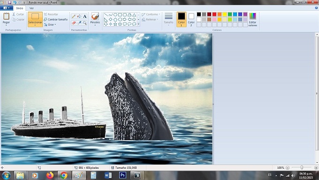Pick the straight line shape
The height and width of the screenshot is (180, 319).
coord(106,15)
